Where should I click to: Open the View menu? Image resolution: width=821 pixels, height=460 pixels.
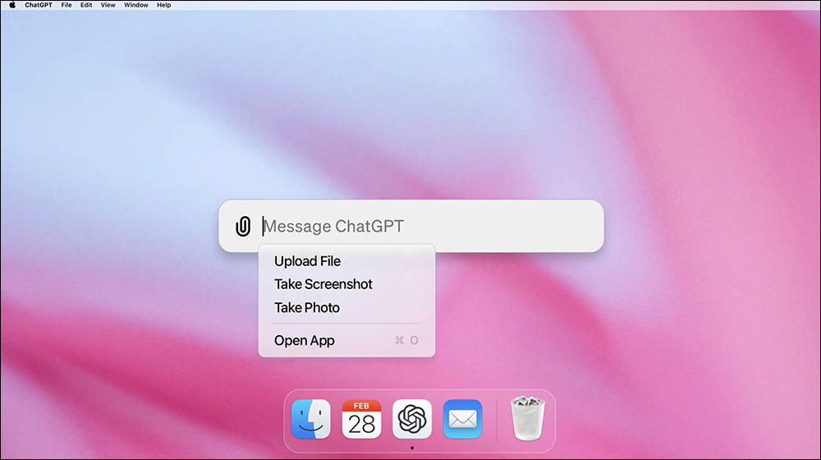pyautogui.click(x=108, y=5)
